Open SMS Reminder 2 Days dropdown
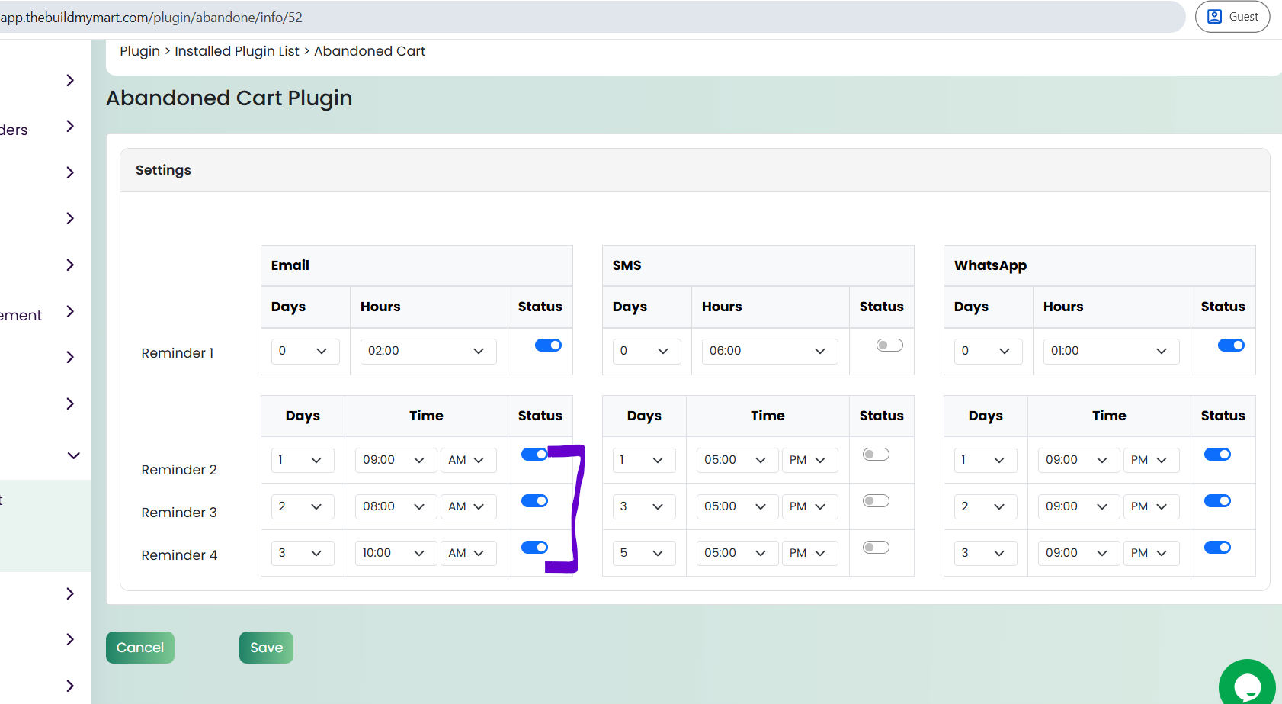1282x704 pixels. 644,460
